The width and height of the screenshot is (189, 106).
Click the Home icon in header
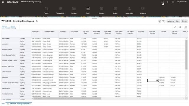click(162, 2)
